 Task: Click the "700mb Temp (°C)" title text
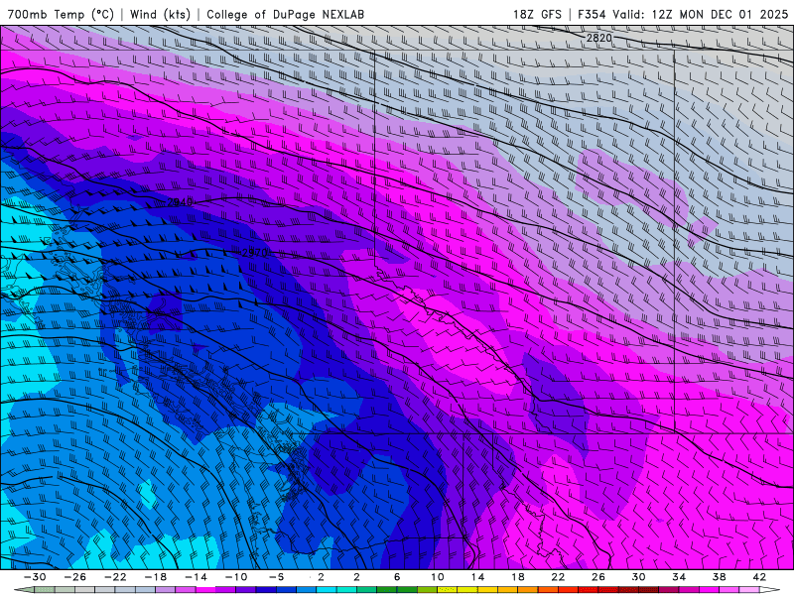coord(61,14)
